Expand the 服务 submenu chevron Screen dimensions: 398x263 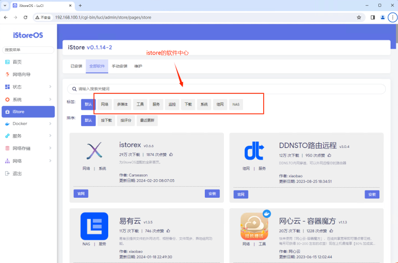pyautogui.click(x=50, y=136)
